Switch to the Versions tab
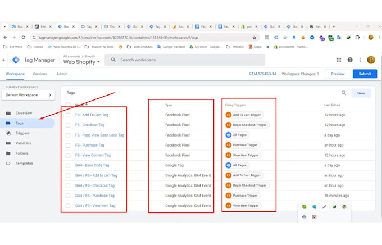The height and width of the screenshot is (245, 382). coord(40,74)
